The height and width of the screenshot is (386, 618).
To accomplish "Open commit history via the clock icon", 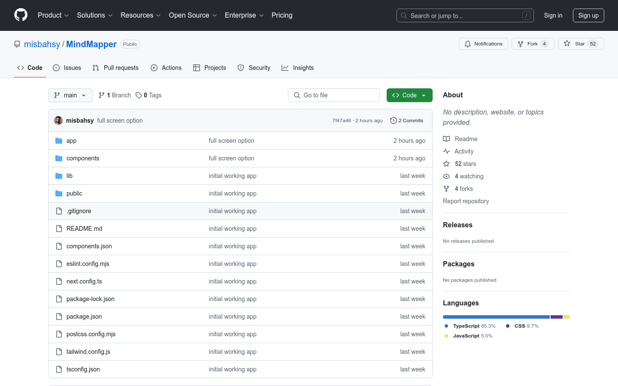I will pos(394,121).
